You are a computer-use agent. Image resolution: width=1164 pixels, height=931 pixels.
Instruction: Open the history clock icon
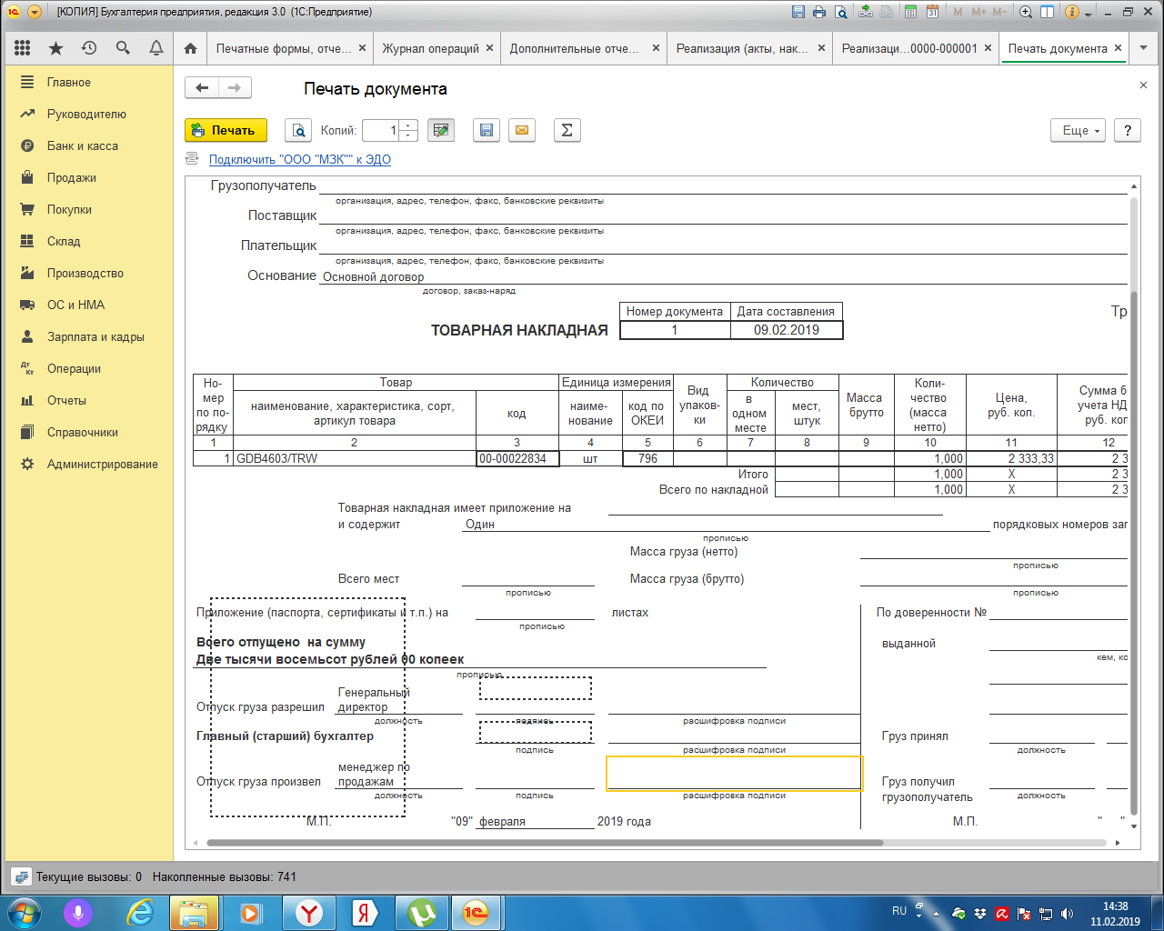tap(89, 48)
